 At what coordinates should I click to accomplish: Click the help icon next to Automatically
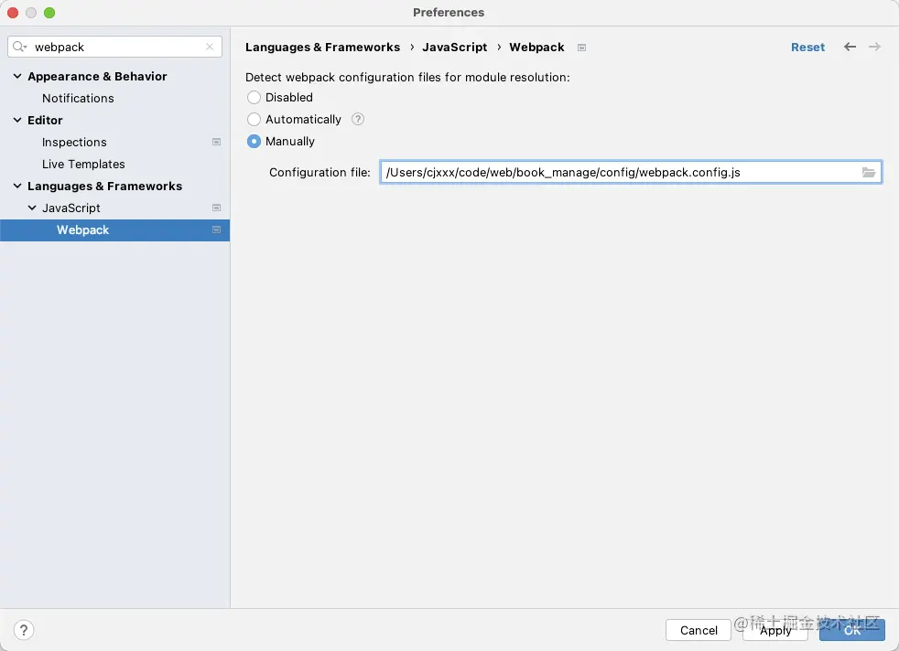click(358, 119)
